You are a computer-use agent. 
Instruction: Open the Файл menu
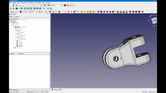(x=10, y=3)
